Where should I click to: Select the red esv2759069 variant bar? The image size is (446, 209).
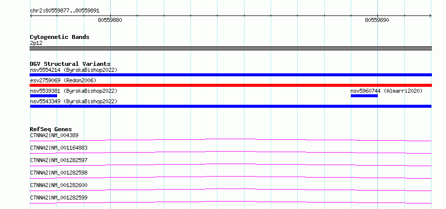pyautogui.click(x=231, y=85)
